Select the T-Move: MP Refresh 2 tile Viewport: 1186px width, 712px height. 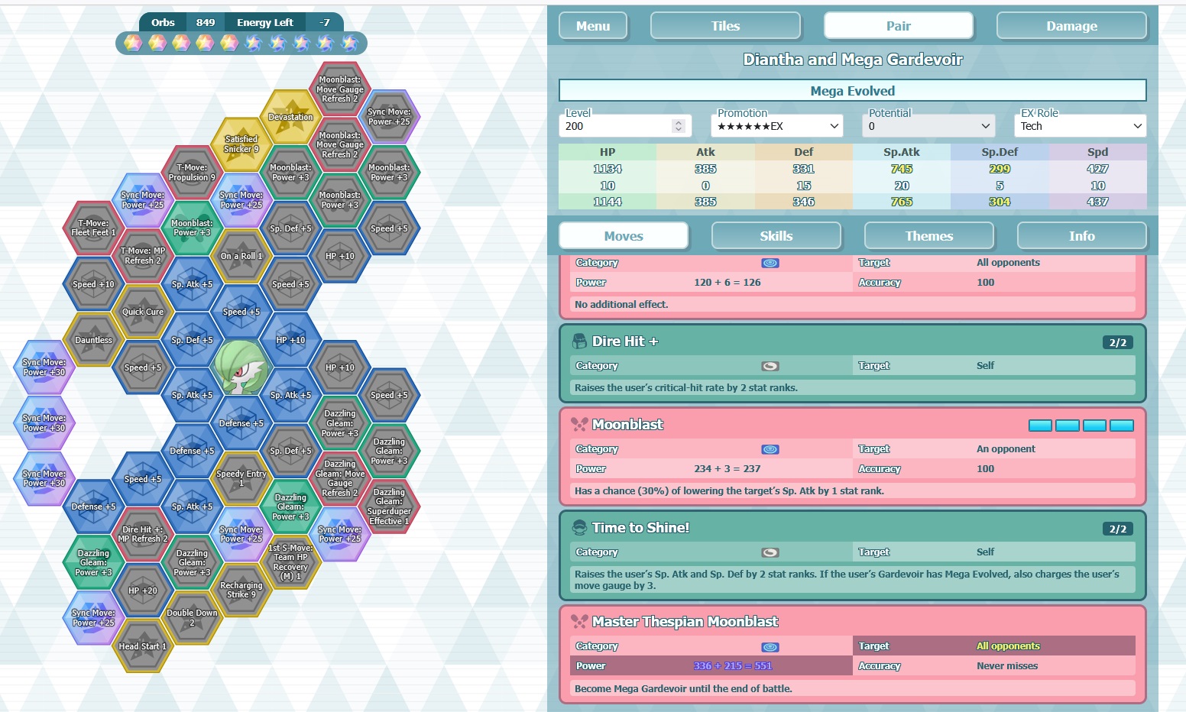click(x=143, y=256)
